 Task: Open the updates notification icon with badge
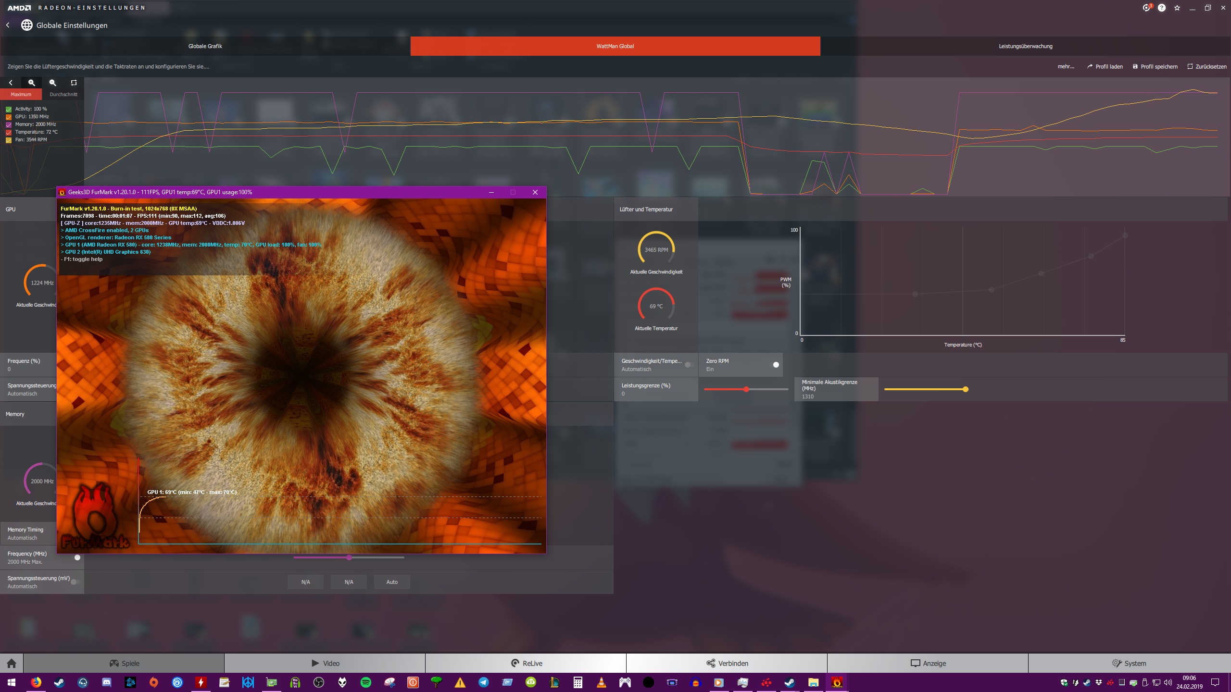(1147, 8)
